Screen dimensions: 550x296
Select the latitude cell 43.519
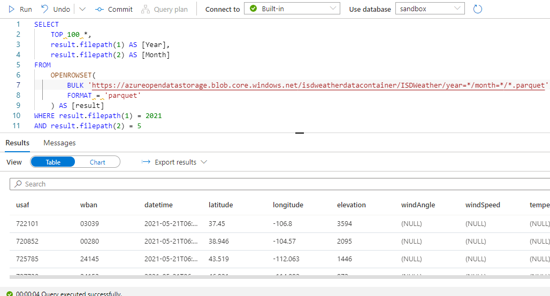(x=218, y=259)
